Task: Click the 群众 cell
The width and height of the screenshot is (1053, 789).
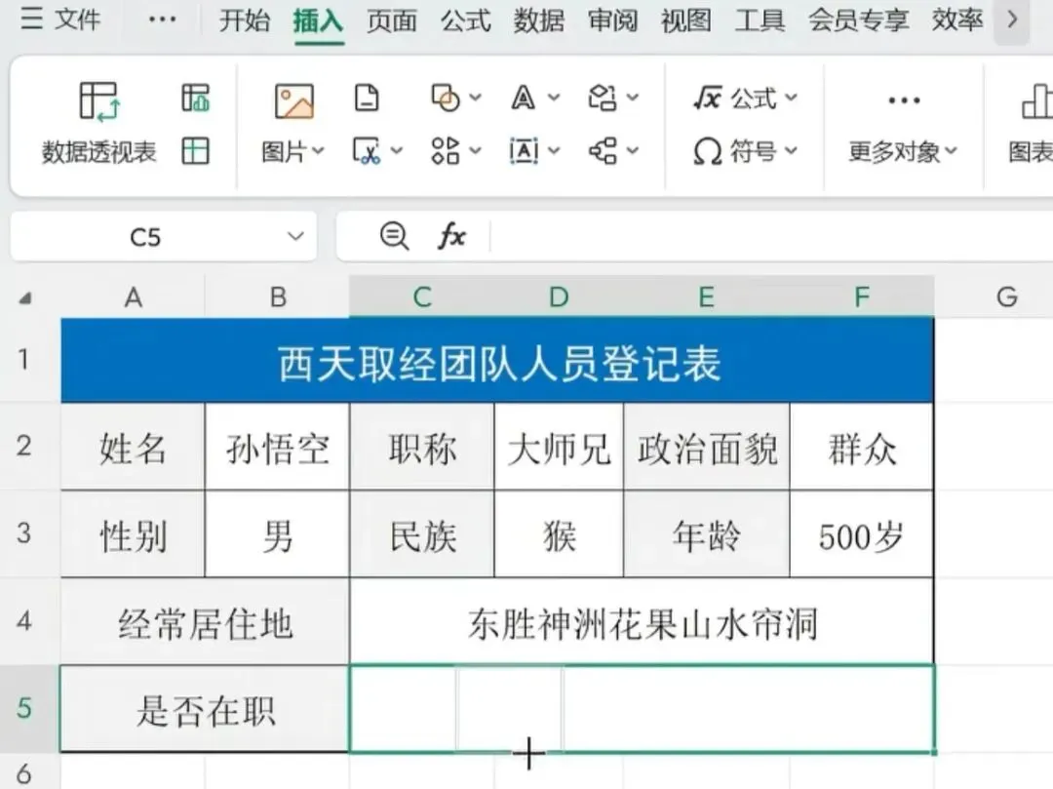Action: [862, 448]
